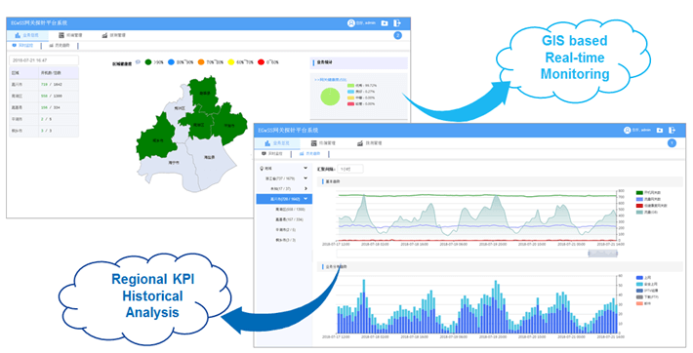
Task: Click the gateway health ratio link above the pie chart
Action: [331, 80]
